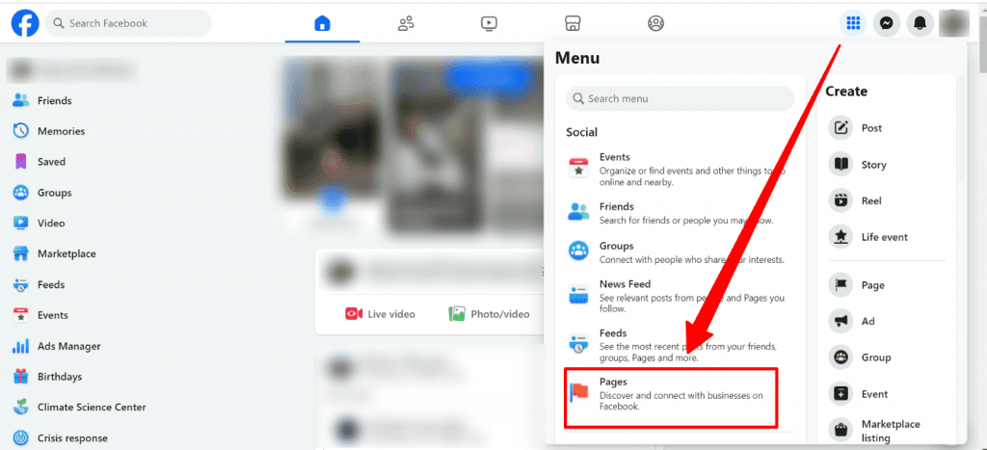987x450 pixels.
Task: Select Events in the Menu panel
Action: [679, 170]
